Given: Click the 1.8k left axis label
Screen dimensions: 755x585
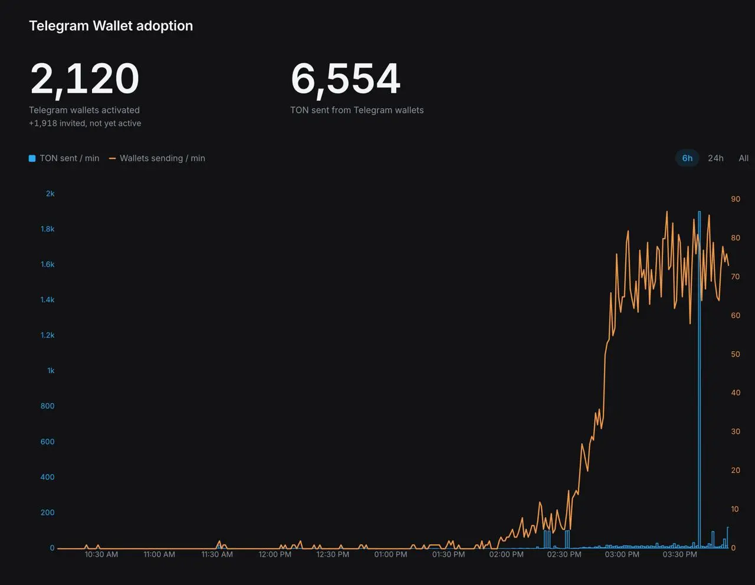Looking at the screenshot, I should point(47,229).
